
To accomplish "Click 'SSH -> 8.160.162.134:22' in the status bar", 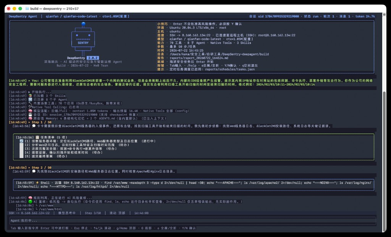I will click(x=29, y=213).
